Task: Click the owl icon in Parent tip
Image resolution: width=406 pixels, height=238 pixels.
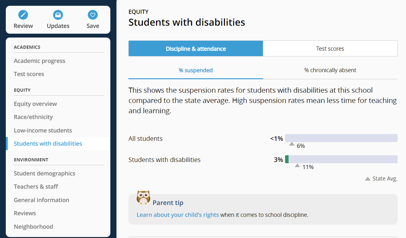Action: pos(143,197)
